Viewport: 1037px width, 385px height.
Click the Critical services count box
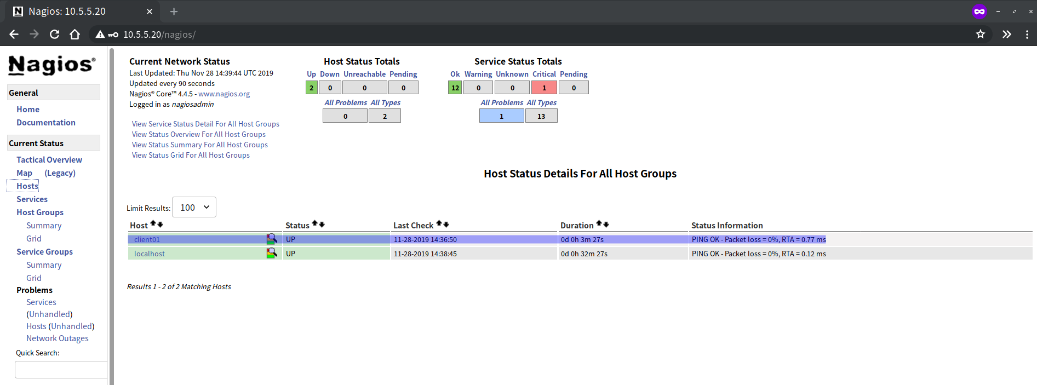pos(544,88)
